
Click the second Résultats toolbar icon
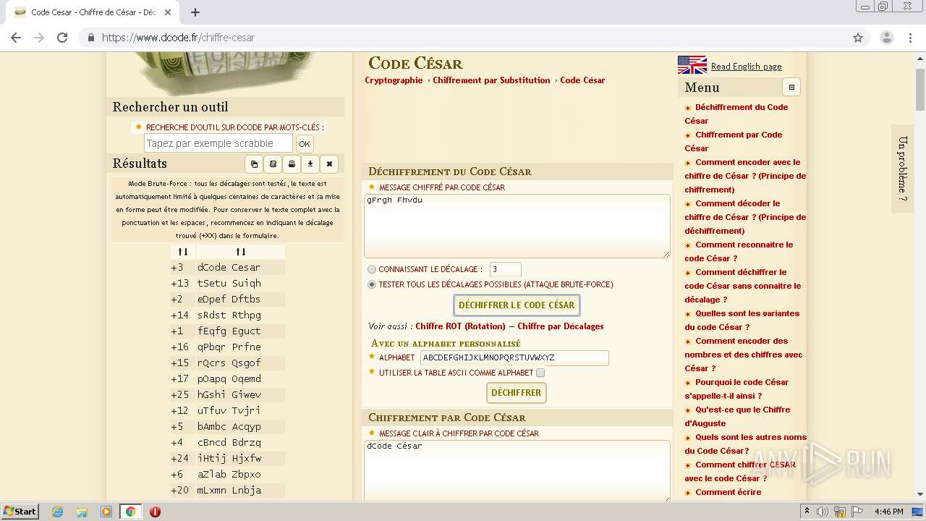[x=273, y=164]
